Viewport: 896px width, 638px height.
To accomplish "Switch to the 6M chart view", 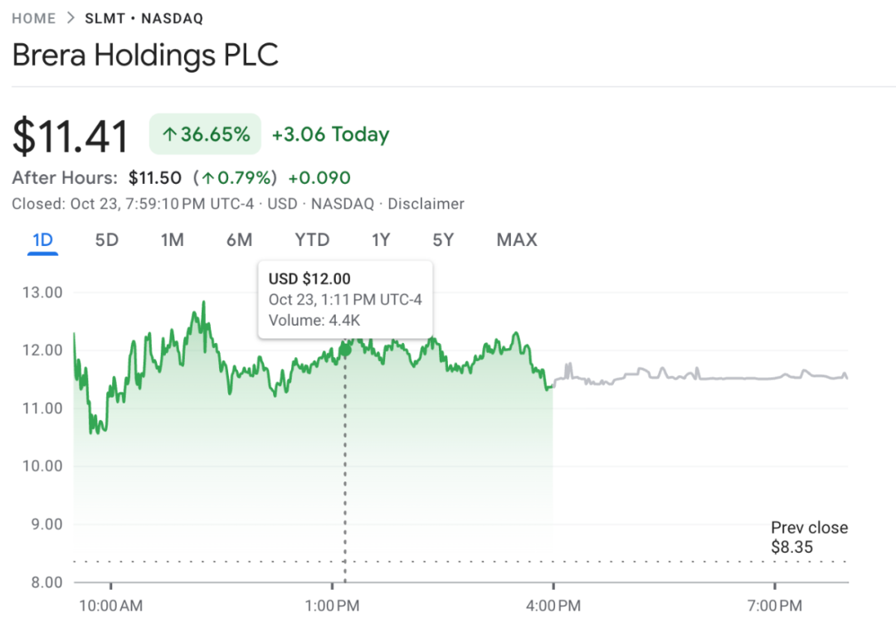I will [x=239, y=240].
